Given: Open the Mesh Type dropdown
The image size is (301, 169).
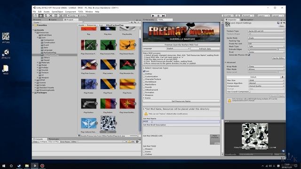Looking at the screenshot, I should pos(267,46).
